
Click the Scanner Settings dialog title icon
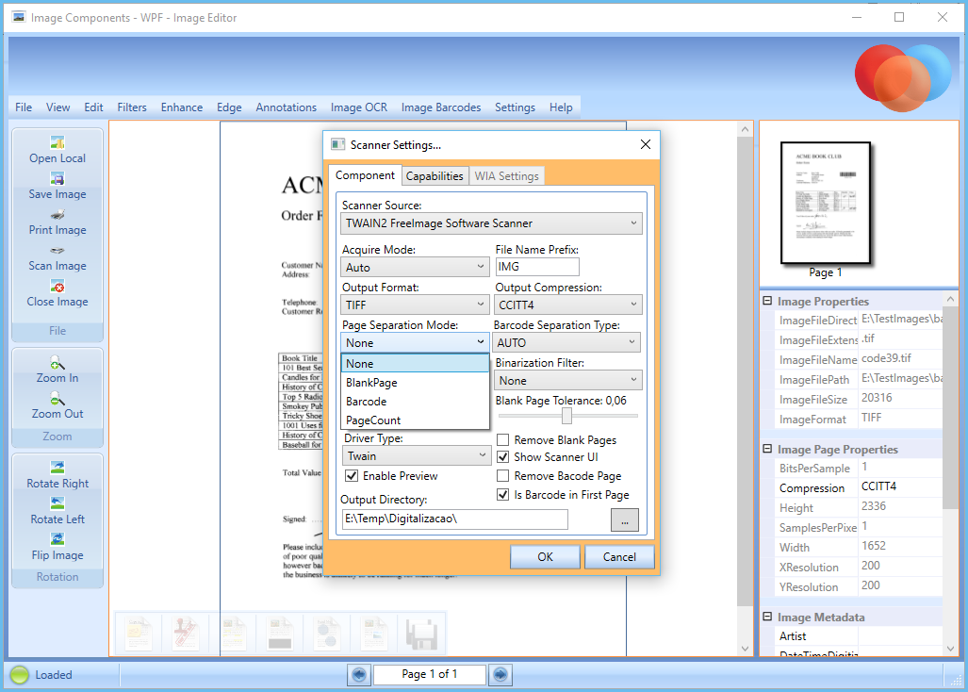pyautogui.click(x=337, y=144)
